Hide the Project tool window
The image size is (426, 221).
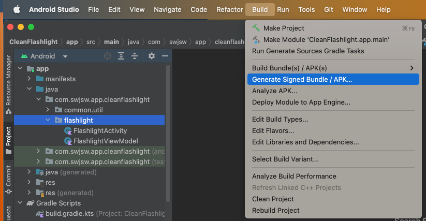pos(165,56)
